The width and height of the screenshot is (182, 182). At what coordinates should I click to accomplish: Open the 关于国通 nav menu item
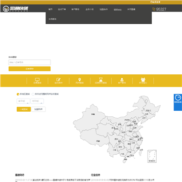[131, 10]
